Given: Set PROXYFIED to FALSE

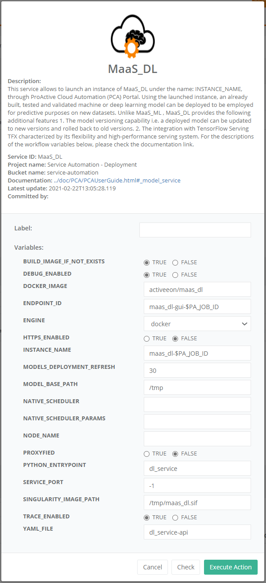Looking at the screenshot, I should [x=175, y=454].
